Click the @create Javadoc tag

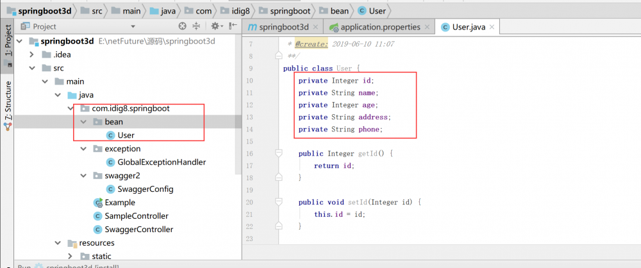[x=312, y=44]
